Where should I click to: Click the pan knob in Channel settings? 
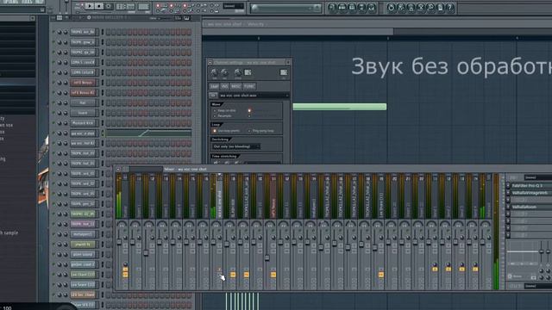[214, 72]
